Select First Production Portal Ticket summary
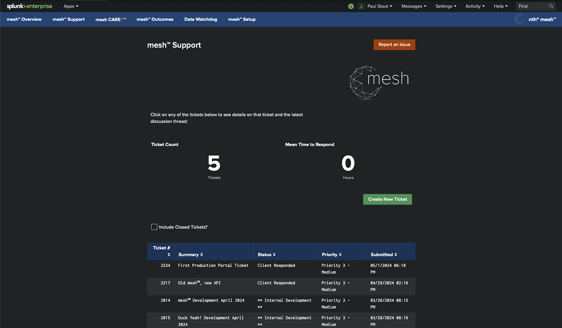This screenshot has height=328, width=562. click(213, 266)
